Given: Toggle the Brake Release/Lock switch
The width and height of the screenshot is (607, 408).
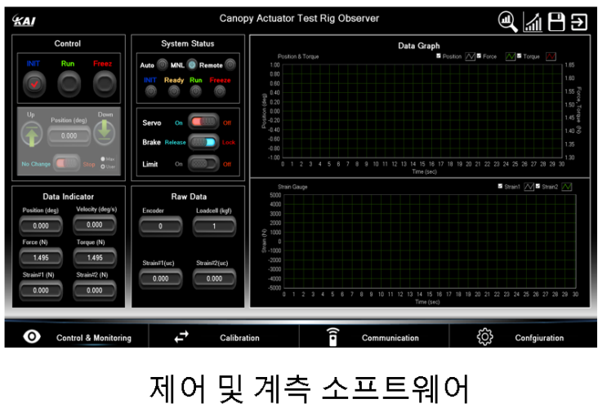Looking at the screenshot, I should (203, 142).
